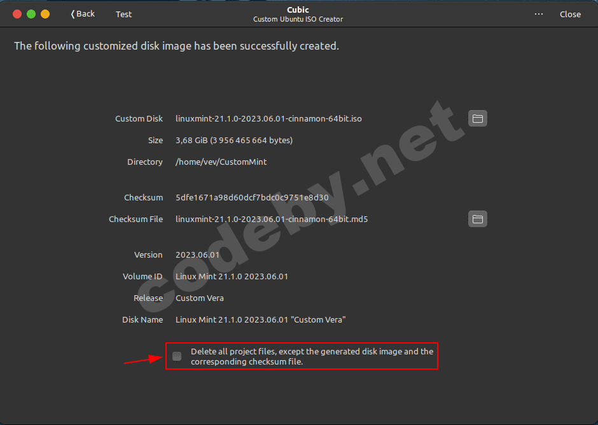Click the Custom Disk label
The width and height of the screenshot is (598, 425).
139,118
